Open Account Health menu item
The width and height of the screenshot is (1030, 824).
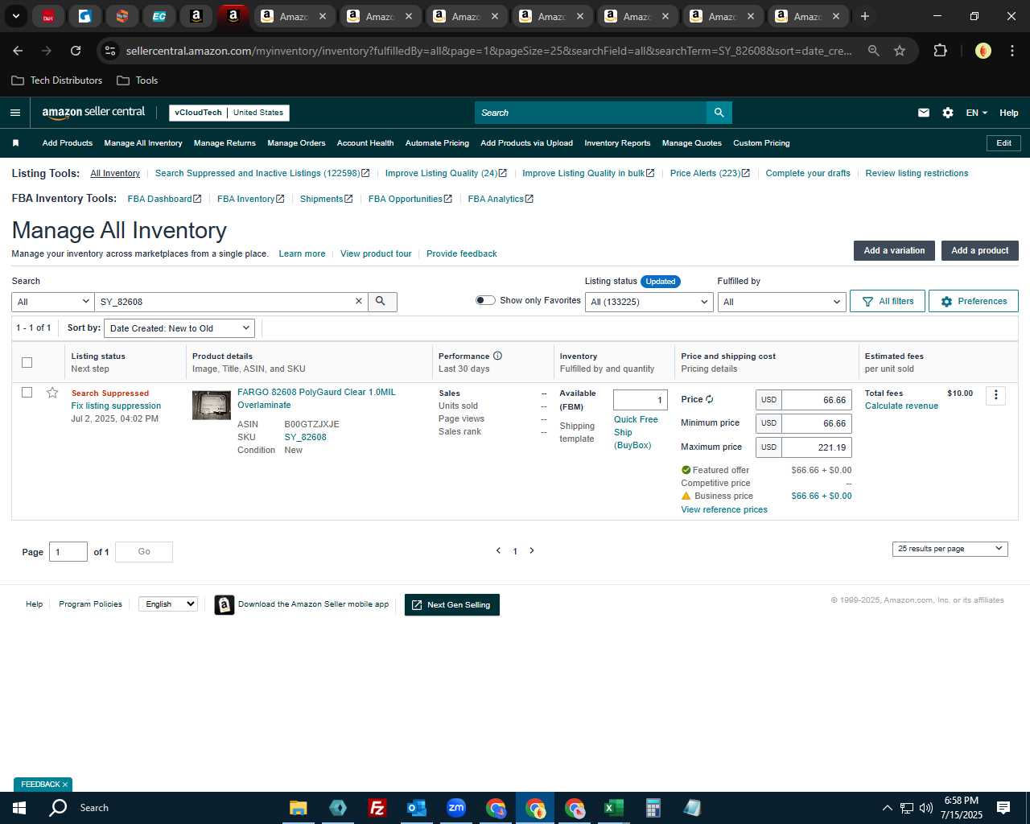365,143
